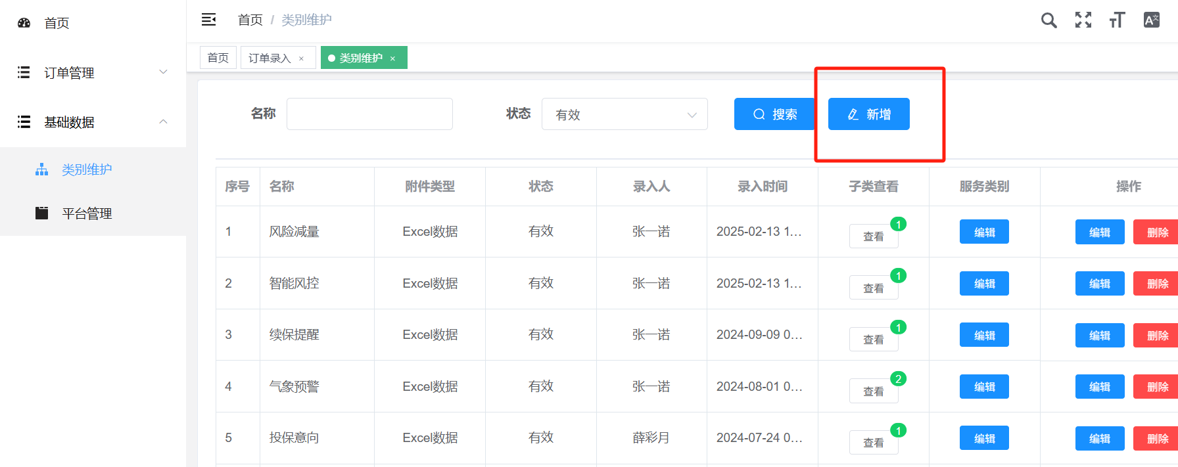
Task: Delete the 智能风控 row with 删除
Action: (1156, 283)
